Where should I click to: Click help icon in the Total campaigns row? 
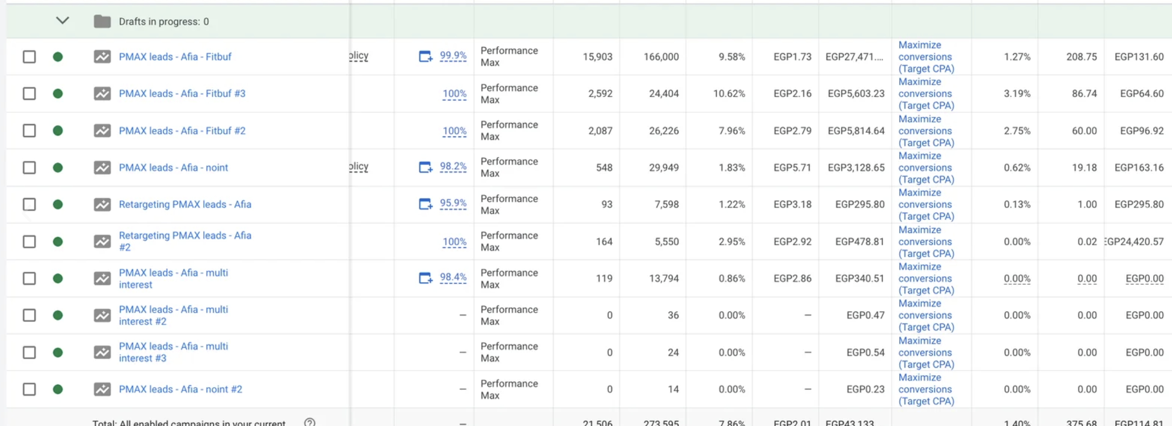coord(310,422)
